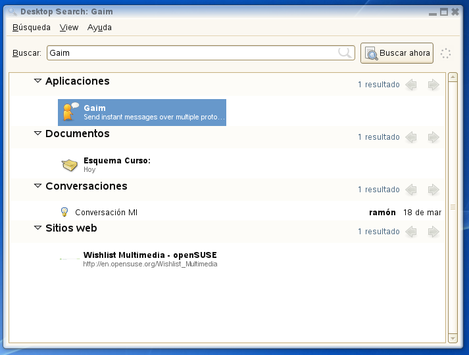Open the Ayuda menu
The width and height of the screenshot is (469, 355).
click(x=99, y=28)
